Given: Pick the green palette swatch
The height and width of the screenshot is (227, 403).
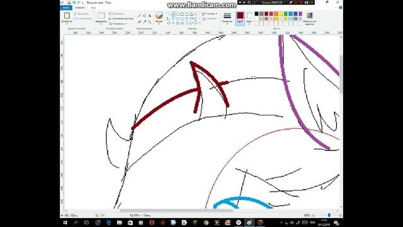Looking at the screenshot, I should [x=285, y=14].
